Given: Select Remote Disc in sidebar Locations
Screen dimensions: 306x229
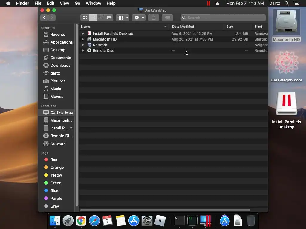Looking at the screenshot, I should pos(56,136).
